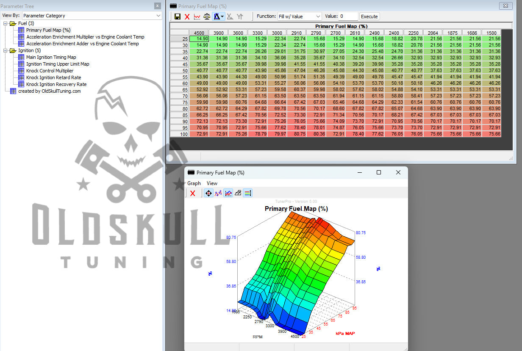This screenshot has height=351, width=522.
Task: Click the red X in table toolbar
Action: click(187, 17)
